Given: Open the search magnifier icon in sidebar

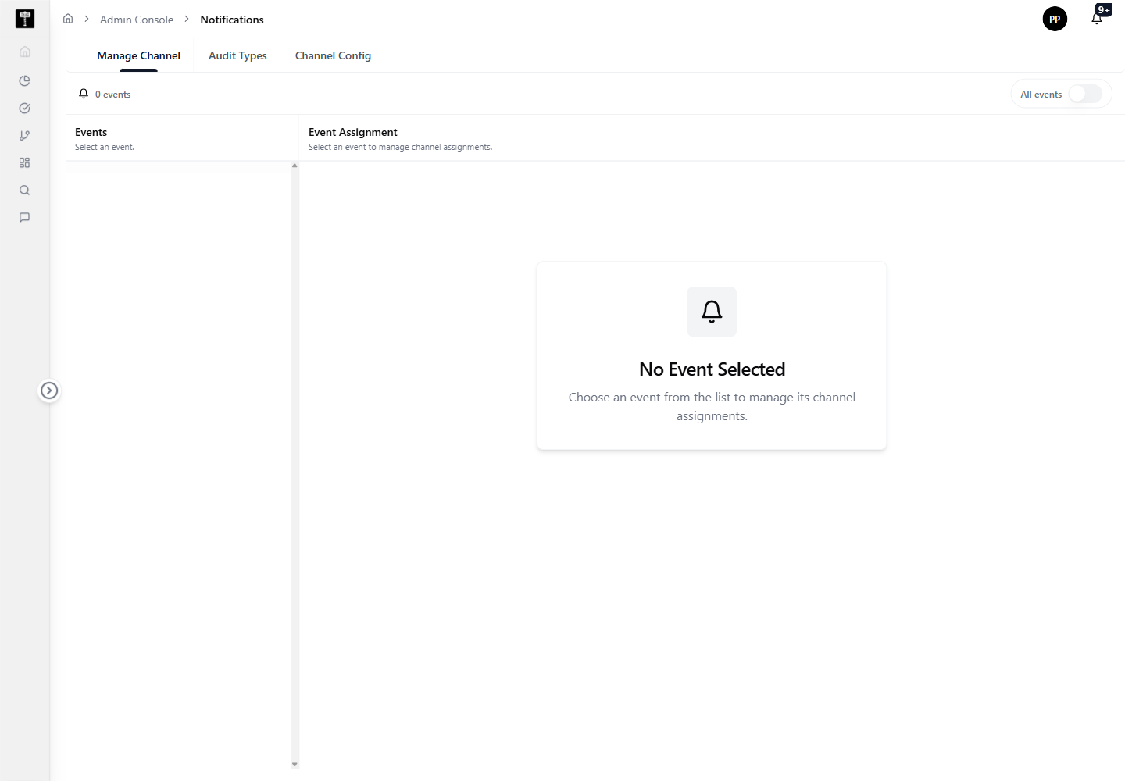Looking at the screenshot, I should coord(25,190).
